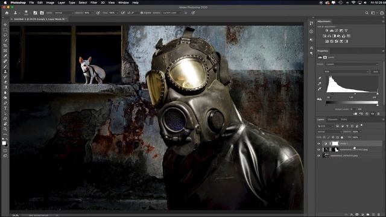Switch to the Channels tab
The width and height of the screenshot is (386, 217).
pos(332,119)
